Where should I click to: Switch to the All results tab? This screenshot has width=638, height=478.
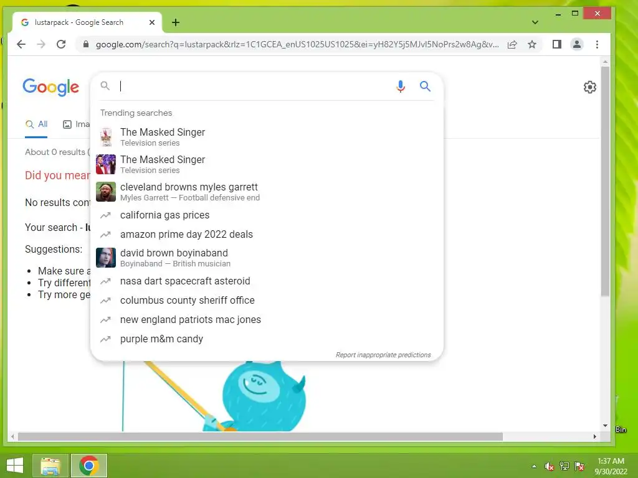[x=36, y=124]
